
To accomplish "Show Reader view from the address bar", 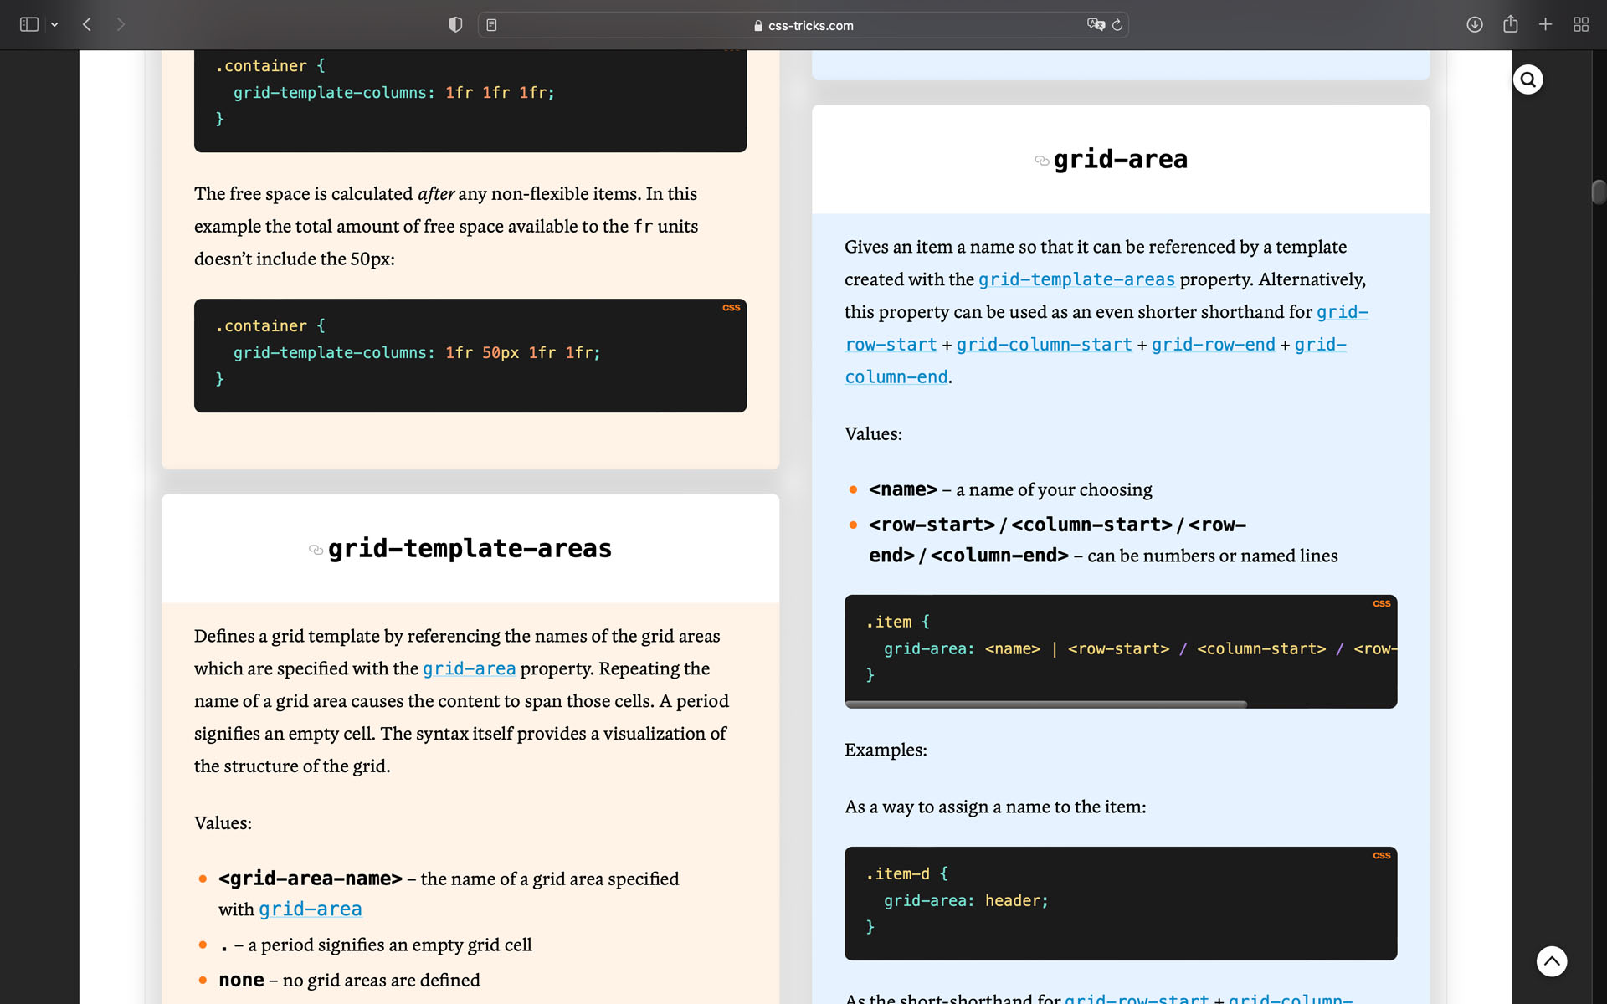I will 492,25.
